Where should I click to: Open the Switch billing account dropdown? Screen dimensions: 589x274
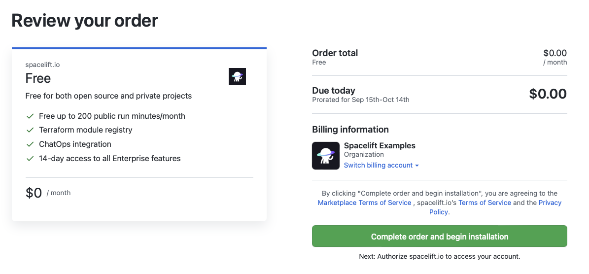(381, 166)
